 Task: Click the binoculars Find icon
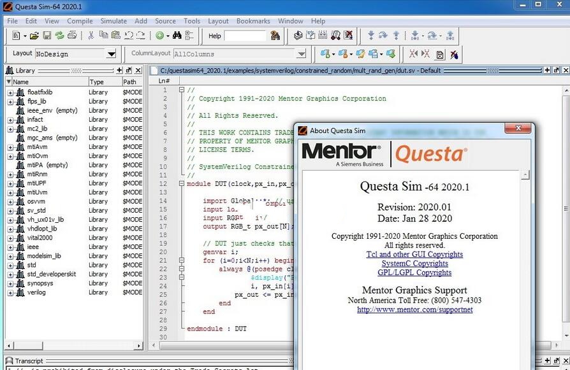point(177,35)
